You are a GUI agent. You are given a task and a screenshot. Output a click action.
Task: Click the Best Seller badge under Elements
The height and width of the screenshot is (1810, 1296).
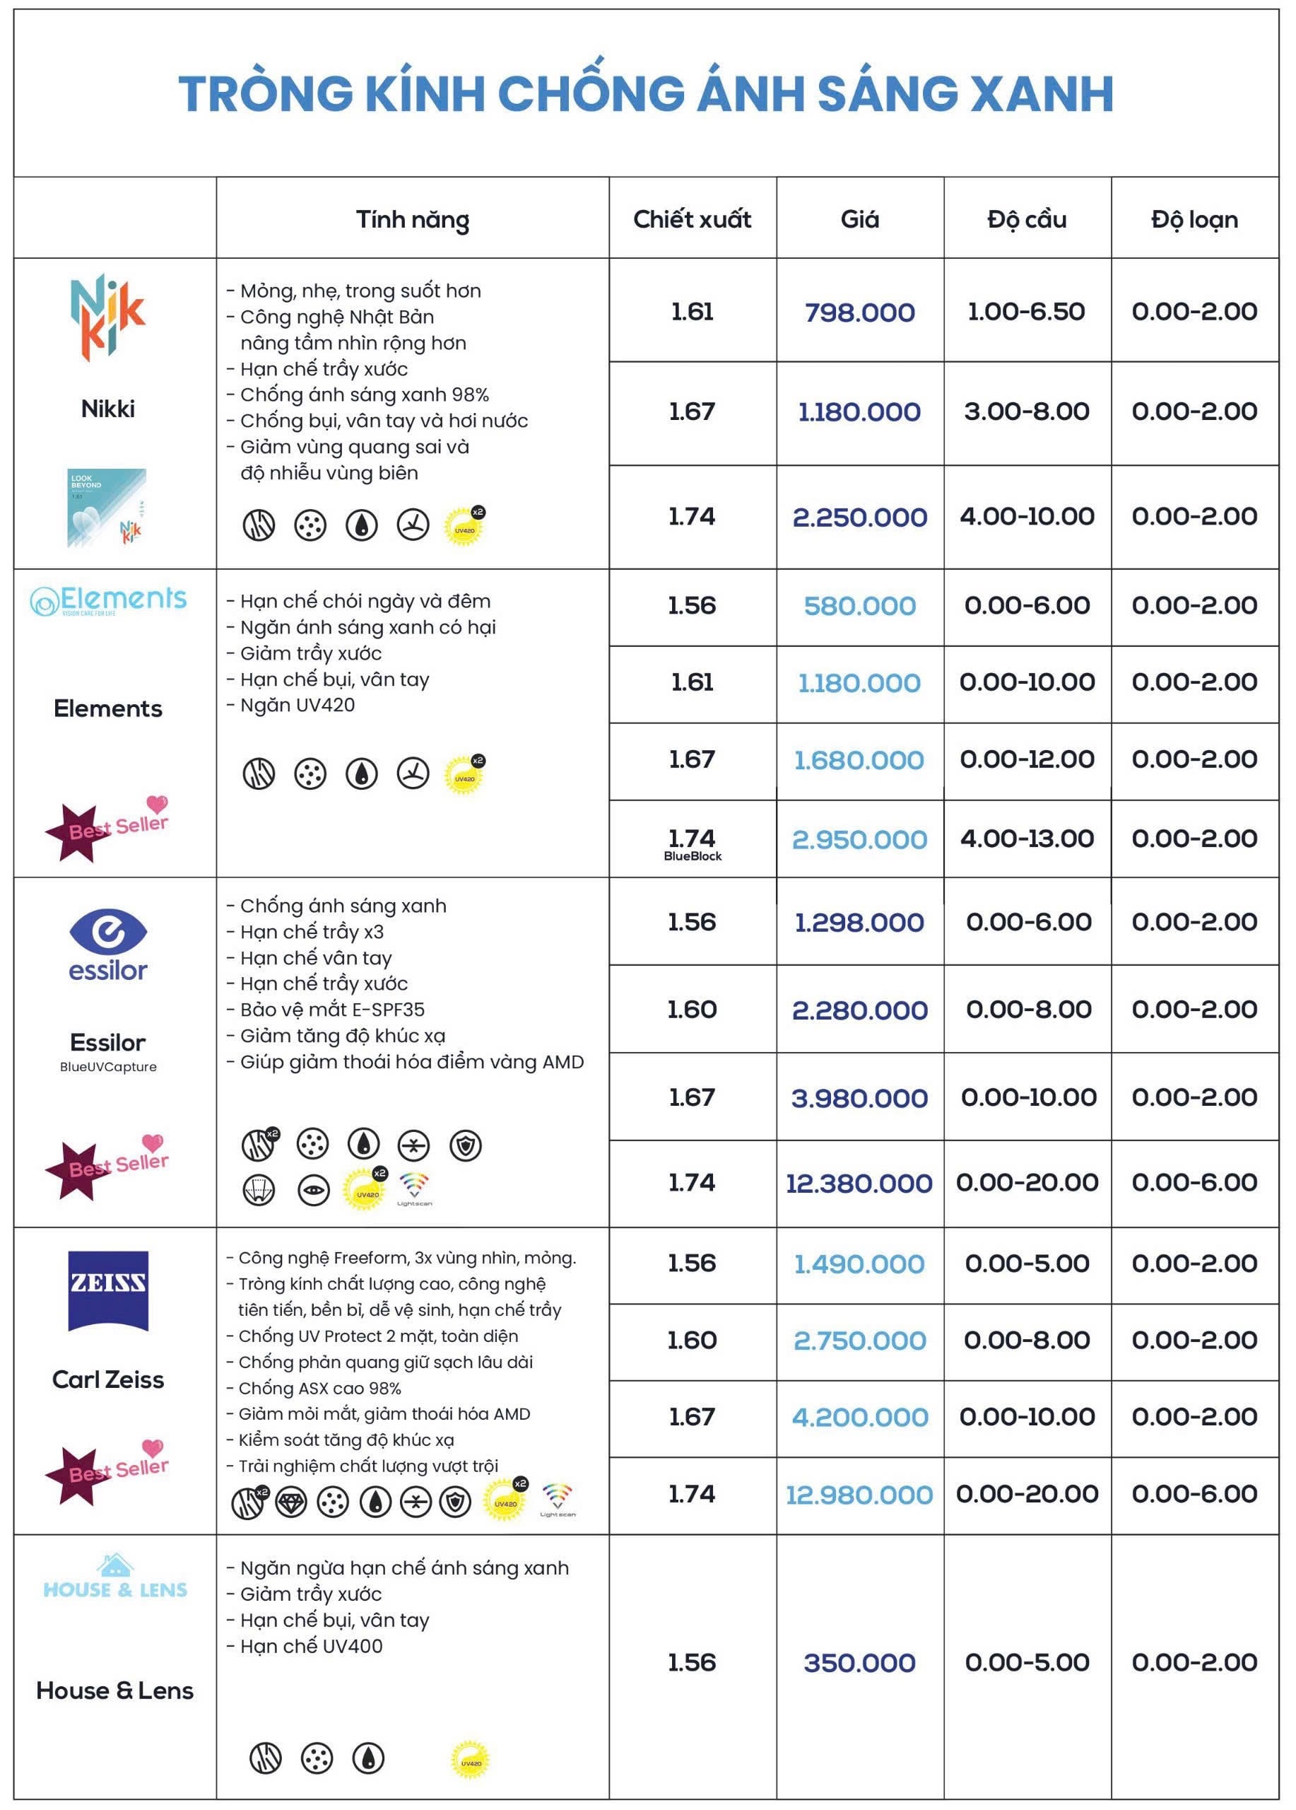107,830
